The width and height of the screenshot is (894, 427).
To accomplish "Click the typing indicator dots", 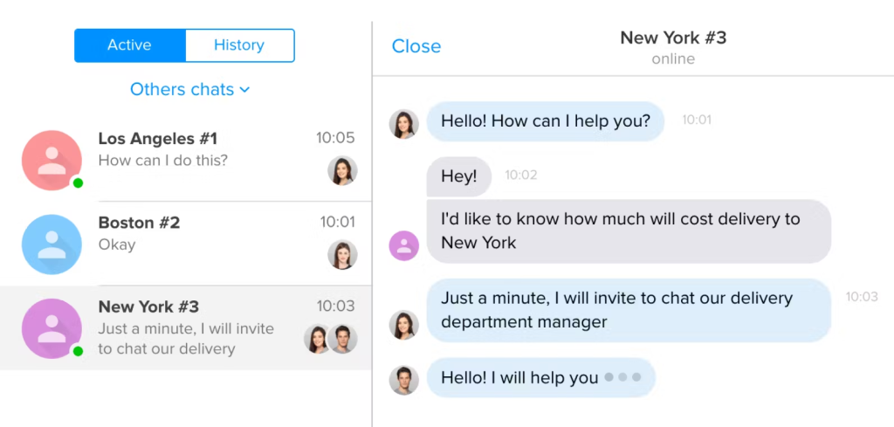I will tap(622, 377).
